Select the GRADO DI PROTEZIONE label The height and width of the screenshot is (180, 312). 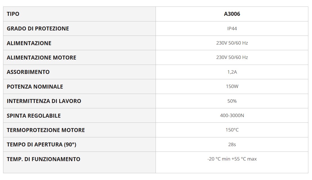tap(38, 28)
